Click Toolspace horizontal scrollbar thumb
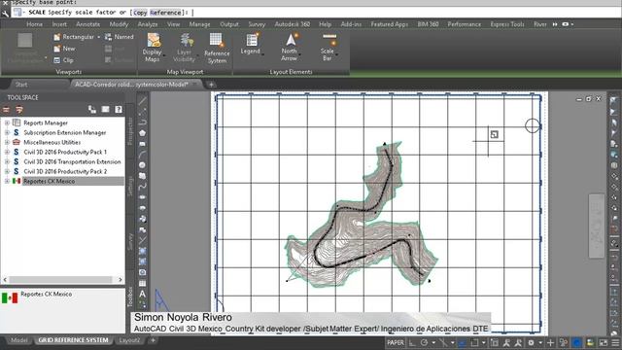Screen dimensions: 622x350 point(60,280)
